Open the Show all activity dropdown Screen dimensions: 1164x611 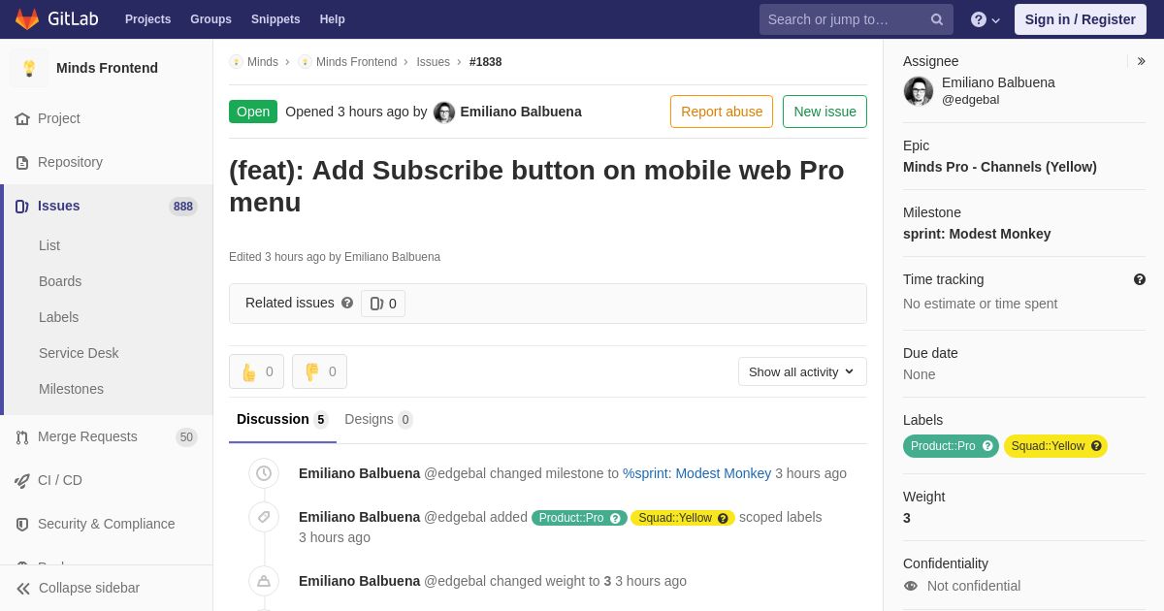(802, 371)
